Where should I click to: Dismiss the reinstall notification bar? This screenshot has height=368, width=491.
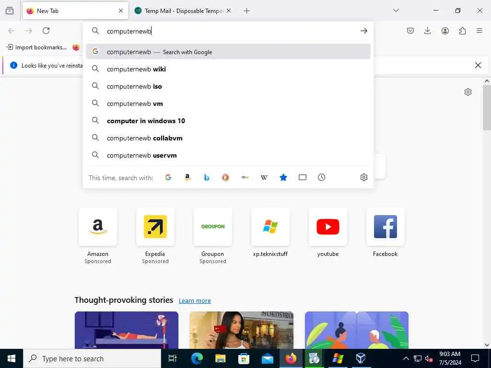(x=478, y=65)
